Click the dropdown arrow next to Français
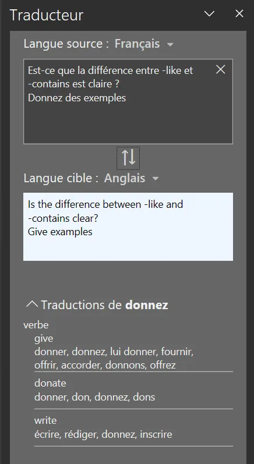The width and height of the screenshot is (254, 464). pyautogui.click(x=170, y=45)
